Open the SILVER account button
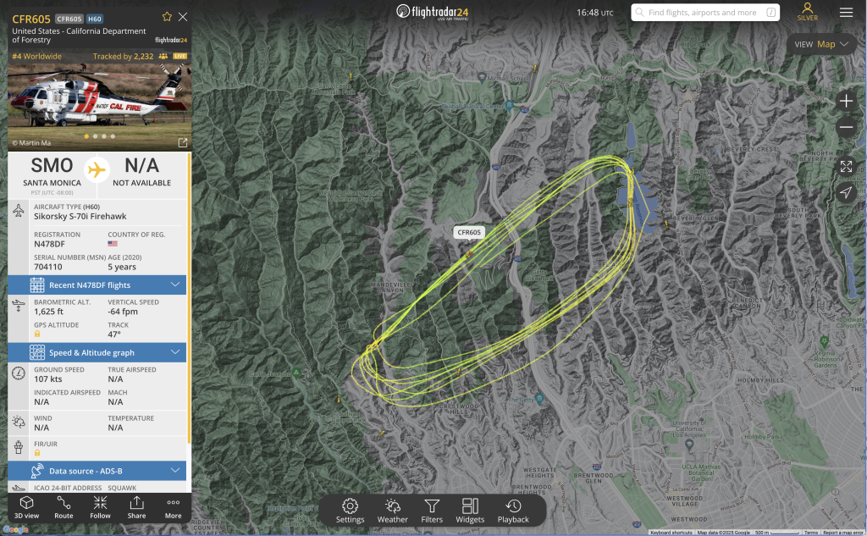The image size is (867, 536). pyautogui.click(x=807, y=12)
